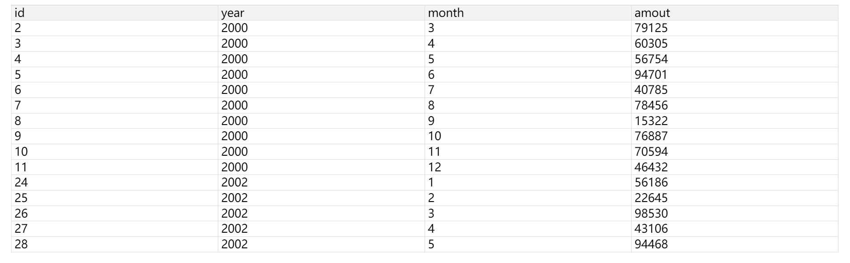Click the amount cell 98530
Screen dimensions: 850x263
coord(651,213)
